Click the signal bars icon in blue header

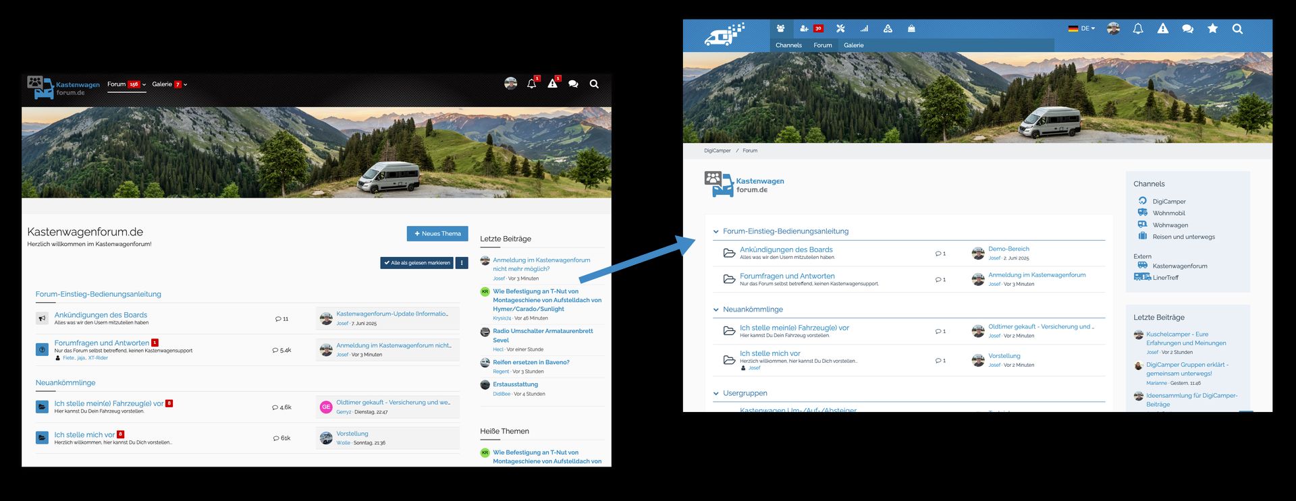(864, 28)
